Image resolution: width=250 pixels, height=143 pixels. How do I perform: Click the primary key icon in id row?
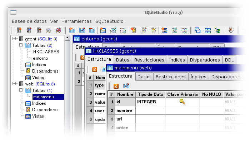click(x=182, y=102)
